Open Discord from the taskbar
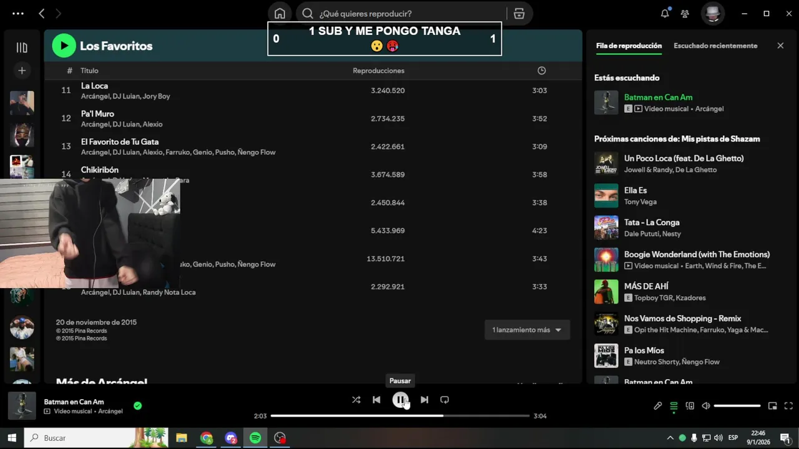Screen dimensions: 799x449 [x=231, y=438]
